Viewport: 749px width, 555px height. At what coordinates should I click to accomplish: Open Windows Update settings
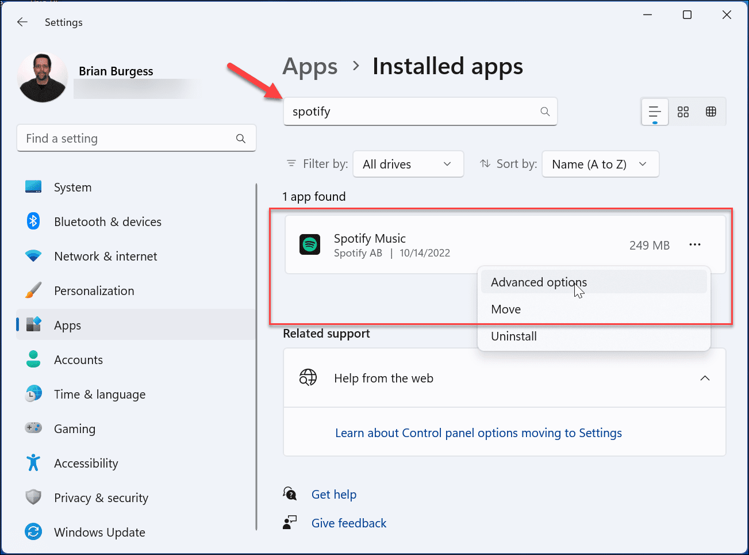click(x=99, y=532)
